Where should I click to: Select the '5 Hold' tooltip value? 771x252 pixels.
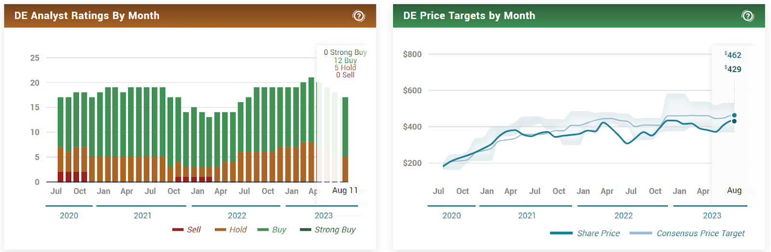click(x=346, y=68)
